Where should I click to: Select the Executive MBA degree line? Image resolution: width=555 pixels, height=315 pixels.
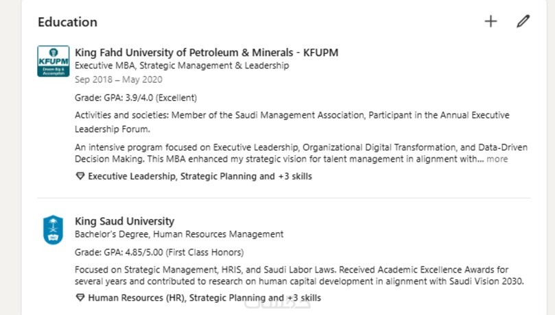182,66
